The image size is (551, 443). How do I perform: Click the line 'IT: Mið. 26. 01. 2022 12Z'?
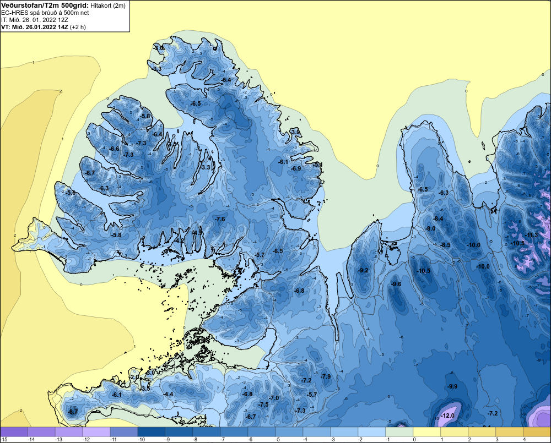(x=35, y=20)
